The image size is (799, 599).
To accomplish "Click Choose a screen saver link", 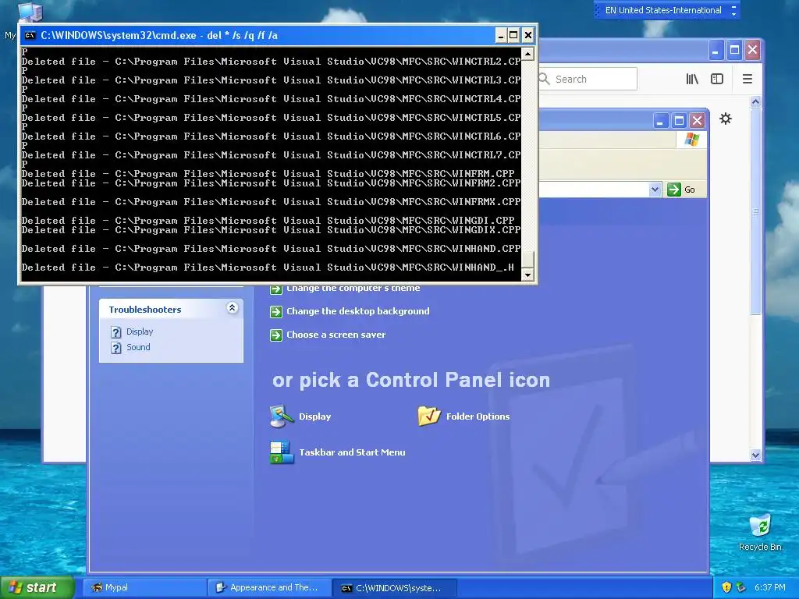I will pyautogui.click(x=336, y=335).
